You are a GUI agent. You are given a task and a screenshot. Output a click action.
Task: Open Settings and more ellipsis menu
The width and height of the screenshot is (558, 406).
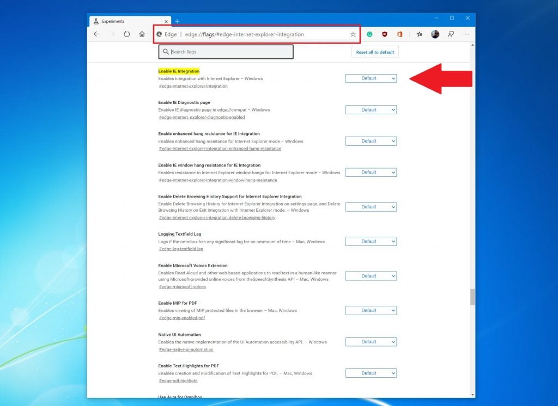click(466, 34)
